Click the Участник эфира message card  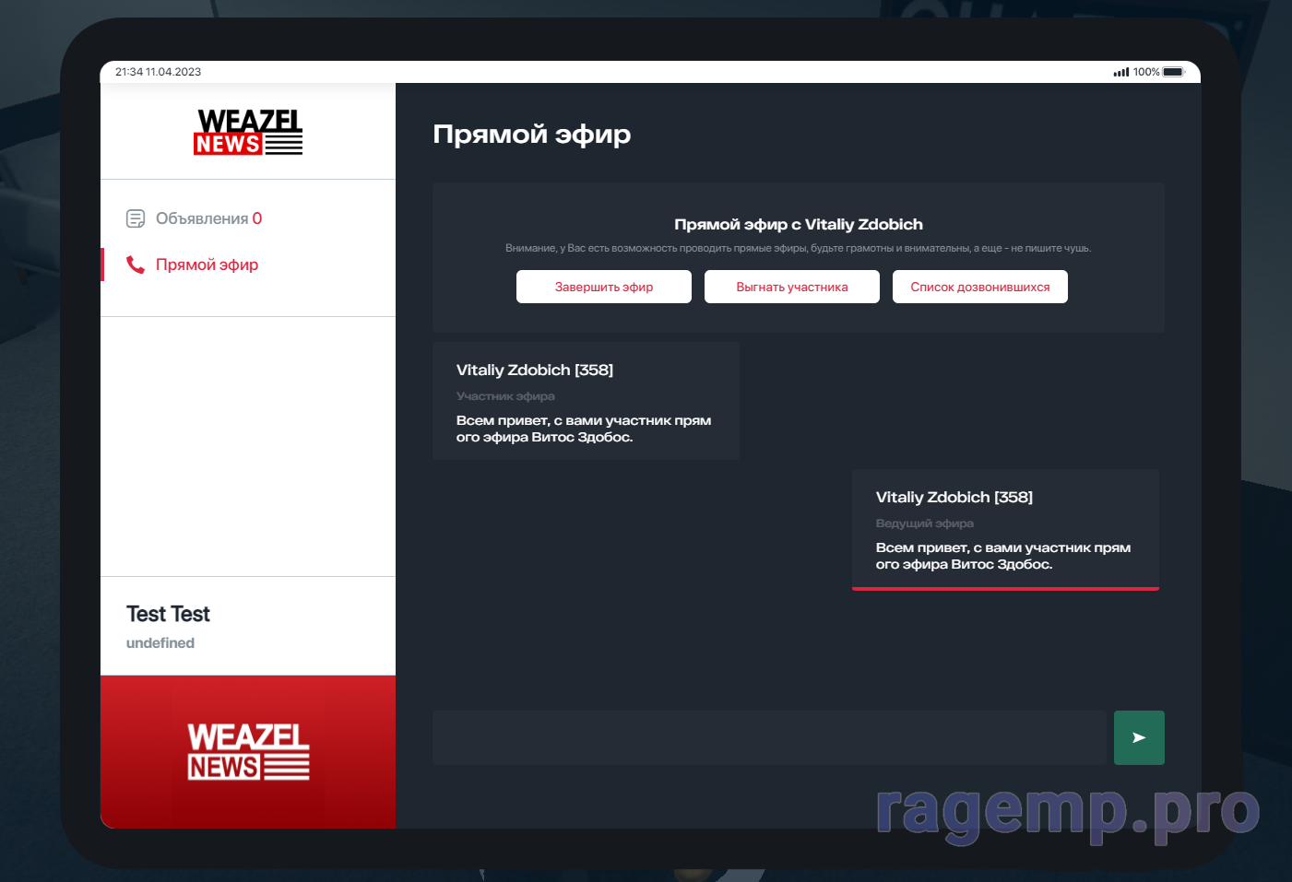tap(586, 401)
